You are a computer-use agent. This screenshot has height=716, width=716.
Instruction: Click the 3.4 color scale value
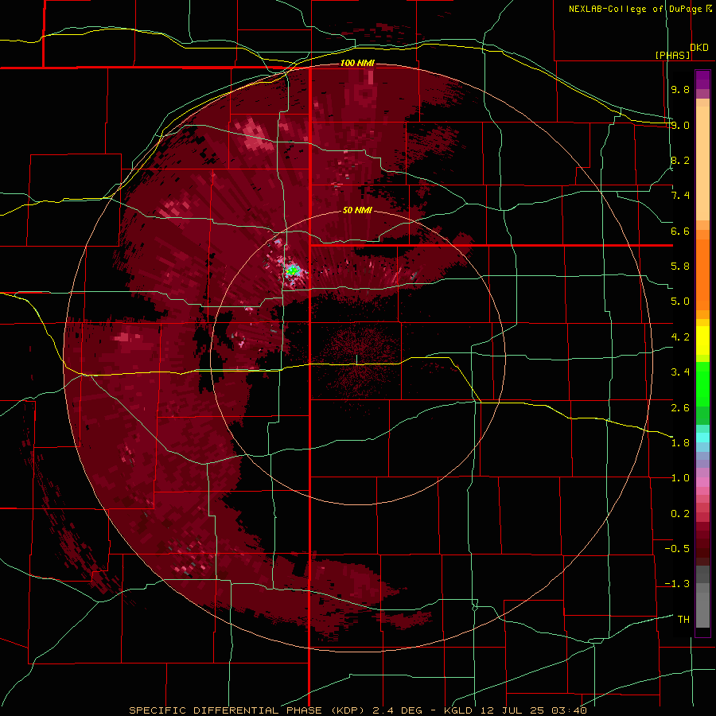680,372
